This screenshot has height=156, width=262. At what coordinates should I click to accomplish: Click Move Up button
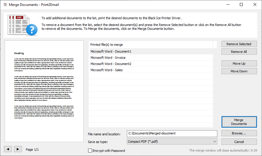click(x=239, y=64)
